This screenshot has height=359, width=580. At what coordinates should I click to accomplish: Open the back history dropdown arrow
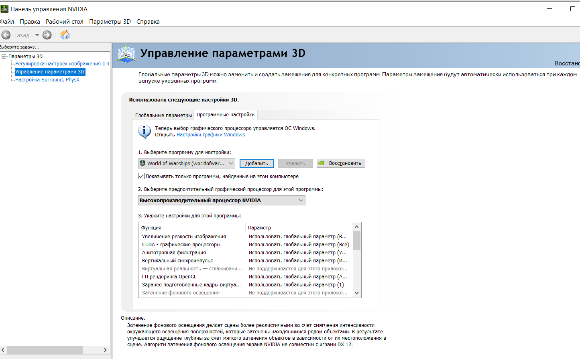tap(37, 35)
